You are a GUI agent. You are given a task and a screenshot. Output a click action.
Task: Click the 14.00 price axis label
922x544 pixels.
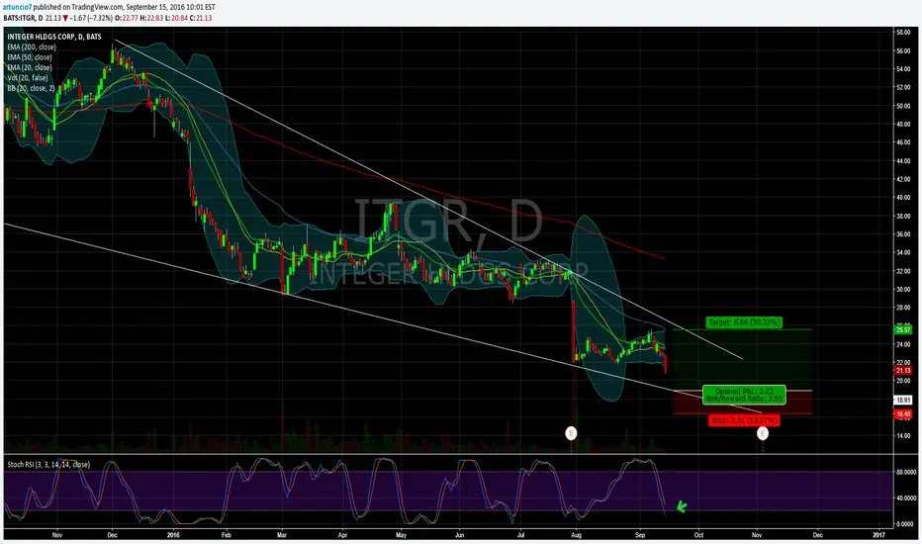coord(903,436)
